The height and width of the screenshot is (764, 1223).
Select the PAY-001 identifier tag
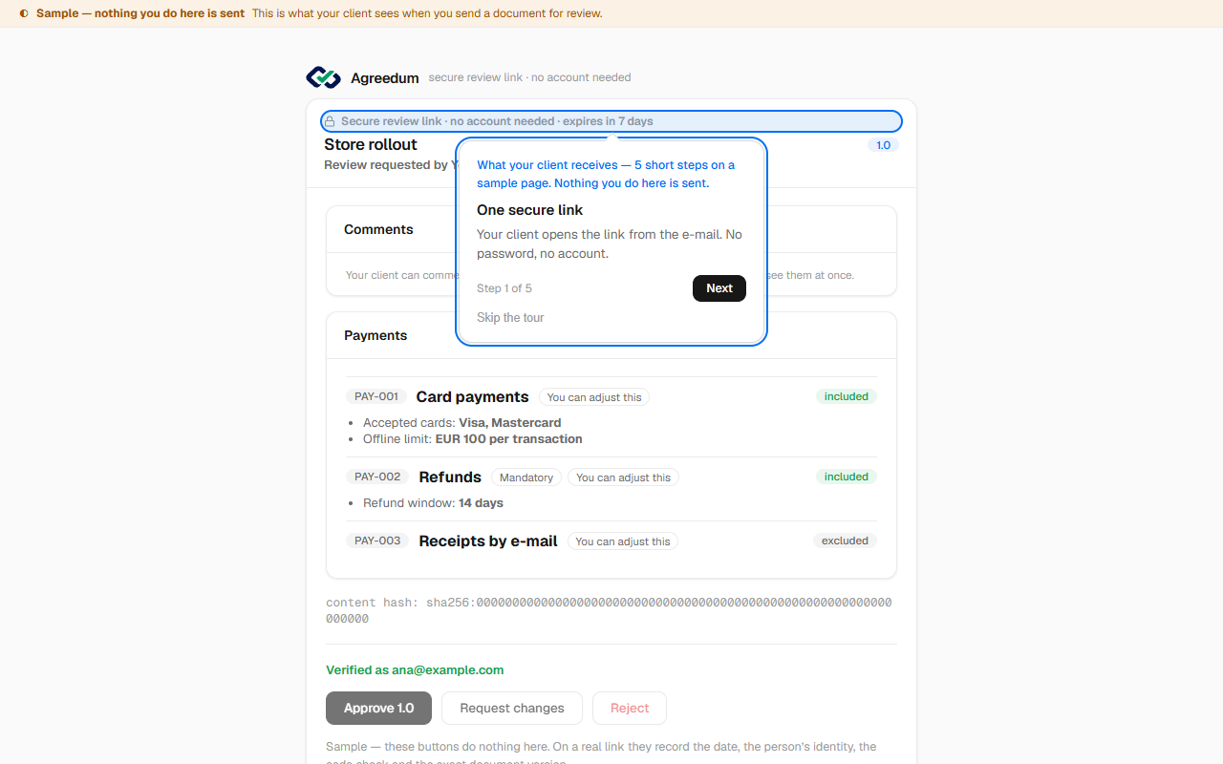pos(376,396)
